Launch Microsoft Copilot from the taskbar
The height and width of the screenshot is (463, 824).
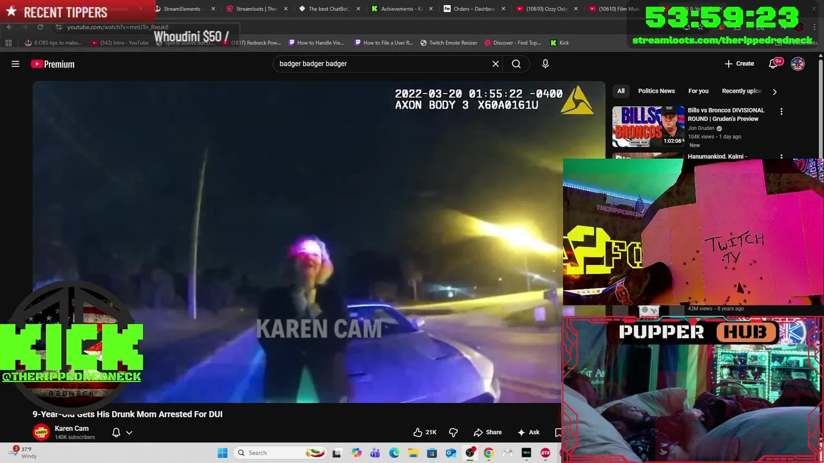[x=357, y=453]
